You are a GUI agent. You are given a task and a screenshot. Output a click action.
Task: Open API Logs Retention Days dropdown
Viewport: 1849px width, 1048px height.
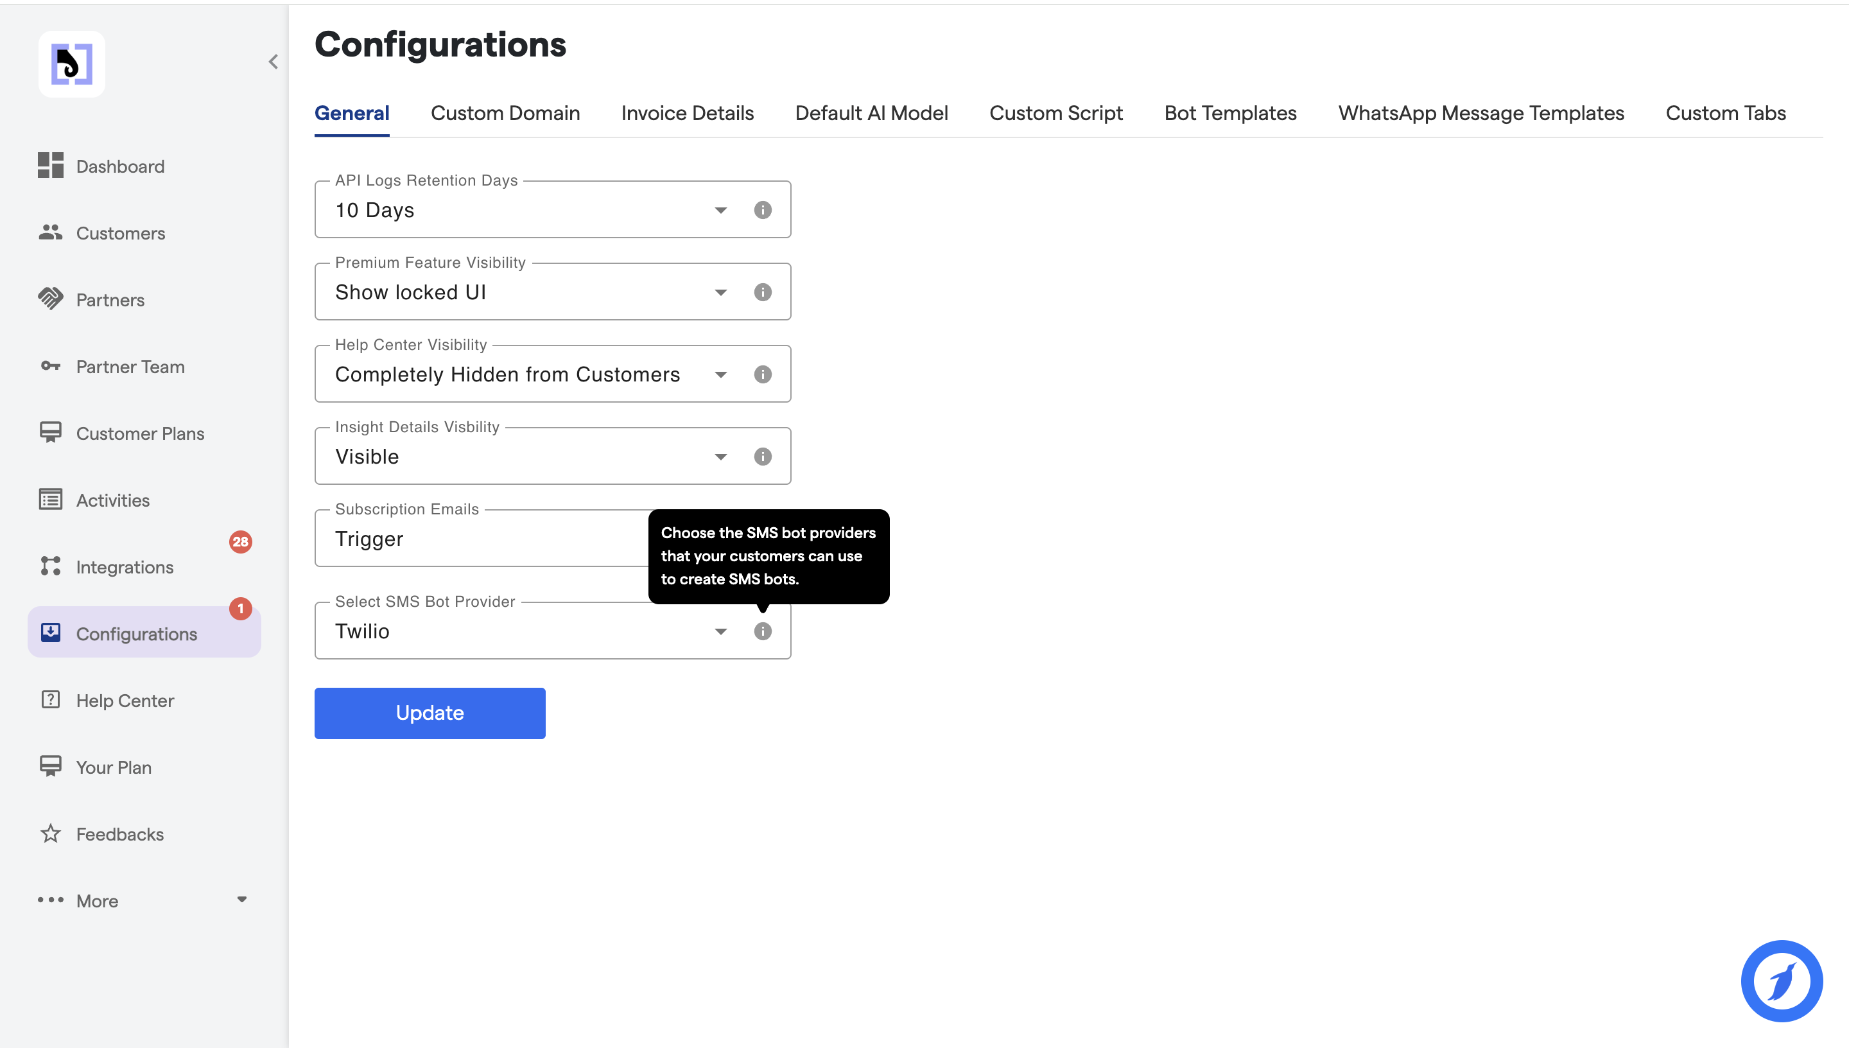pyautogui.click(x=720, y=210)
